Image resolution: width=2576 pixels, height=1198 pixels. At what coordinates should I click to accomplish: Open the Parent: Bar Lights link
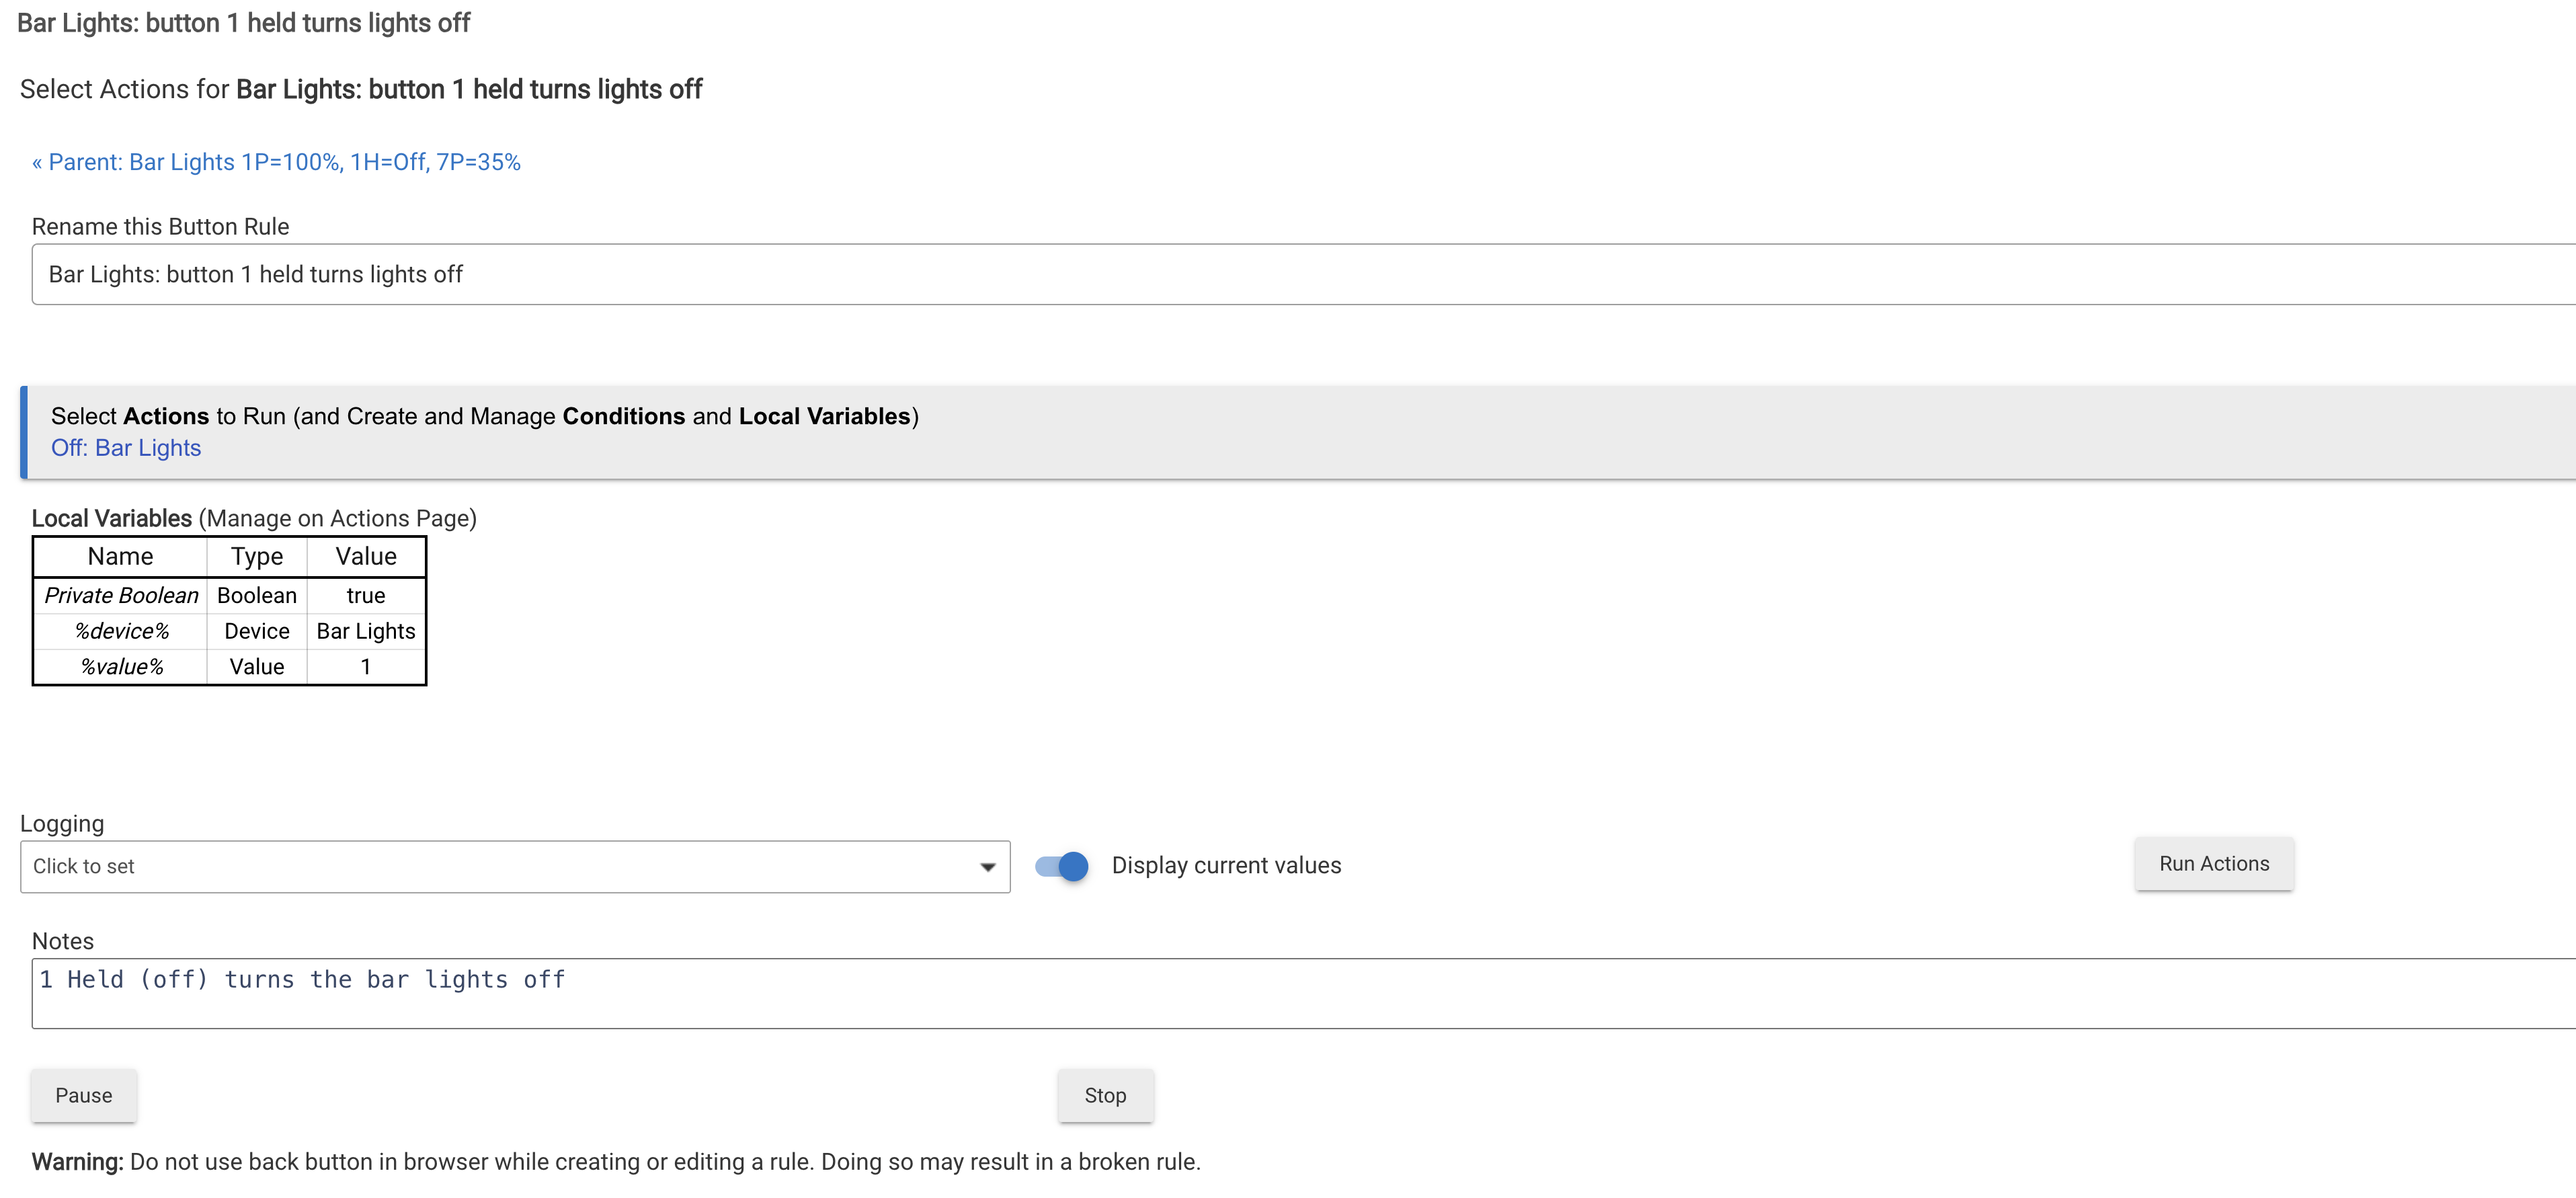[276, 162]
